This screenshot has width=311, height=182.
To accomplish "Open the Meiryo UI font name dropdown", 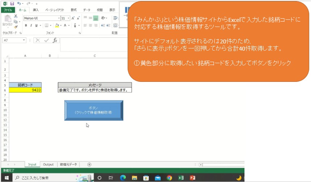I will (59, 18).
